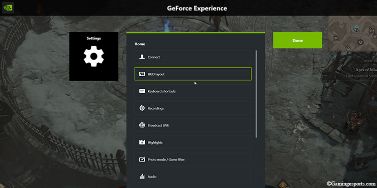Click the Settings gear icon
This screenshot has height=188, width=377.
click(94, 56)
